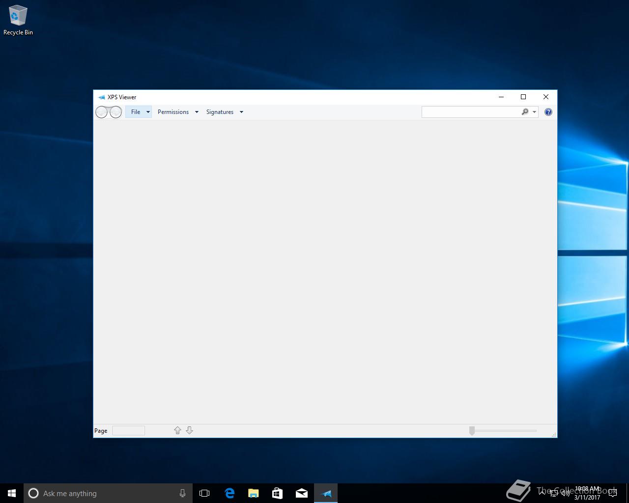Image resolution: width=629 pixels, height=503 pixels.
Task: Expand the File dropdown arrow
Action: pyautogui.click(x=148, y=112)
